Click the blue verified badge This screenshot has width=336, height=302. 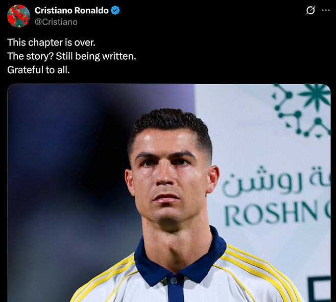tap(115, 11)
